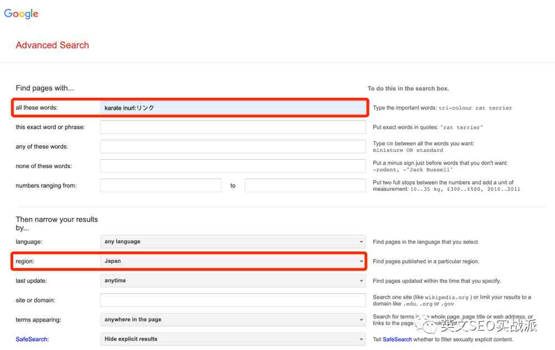This screenshot has height=350, width=555.
Task: Open SafeSearch dropdown 'Hide explicit results'
Action: (233, 339)
